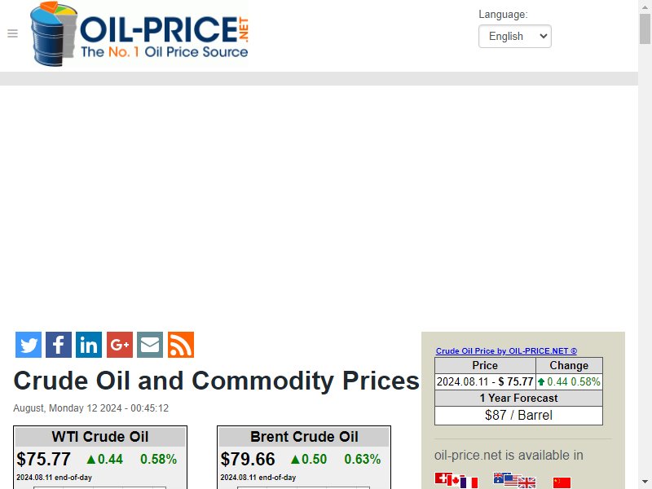
Task: Click Crude Oil Price by OIL-PRICE.NET link
Action: pyautogui.click(x=506, y=351)
